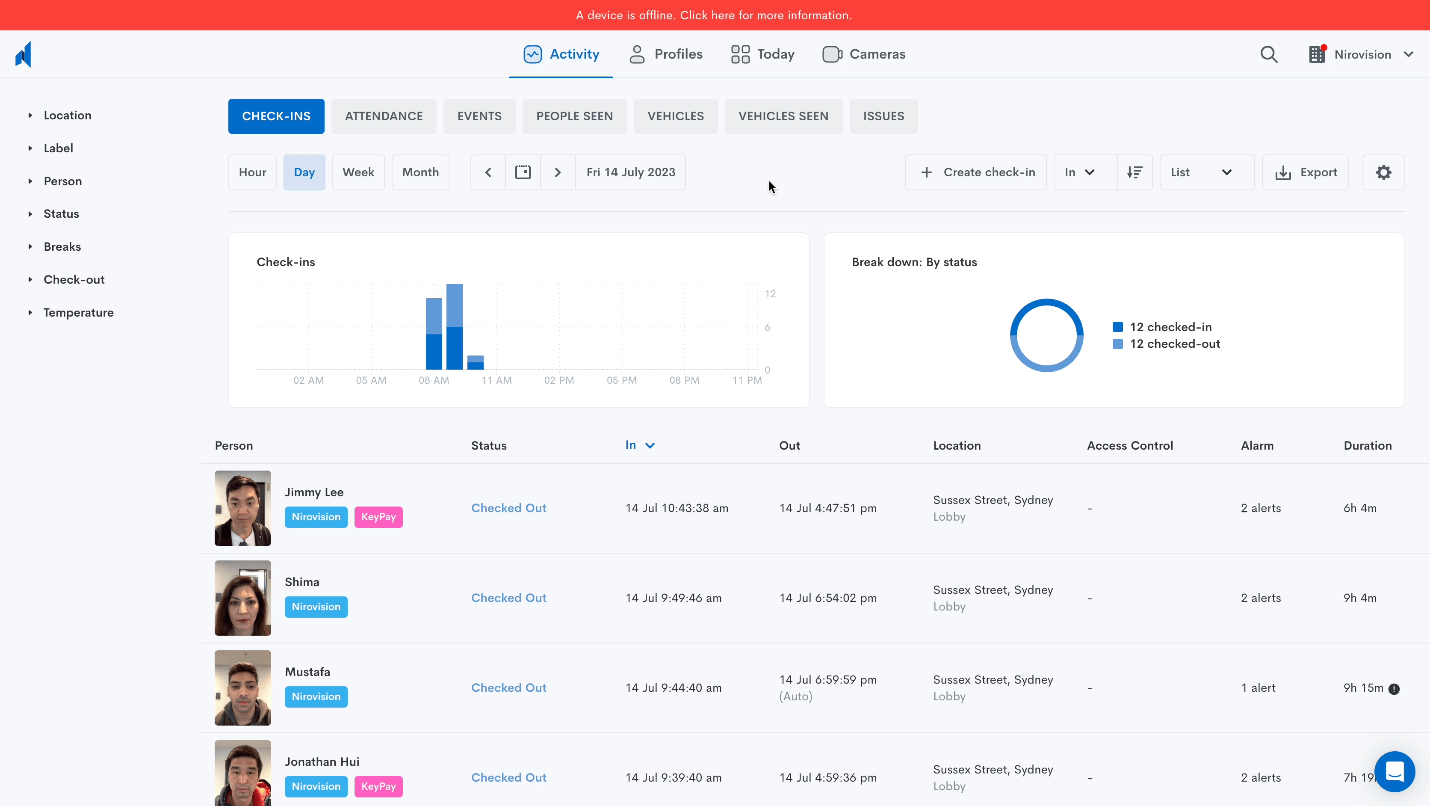Open the Today tab
Screen dimensions: 1430x806
pyautogui.click(x=763, y=54)
